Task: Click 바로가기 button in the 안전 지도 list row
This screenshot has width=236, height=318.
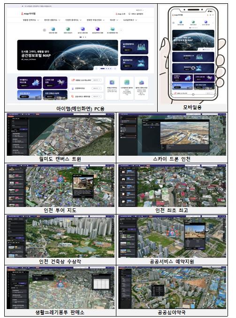Action: point(97,88)
